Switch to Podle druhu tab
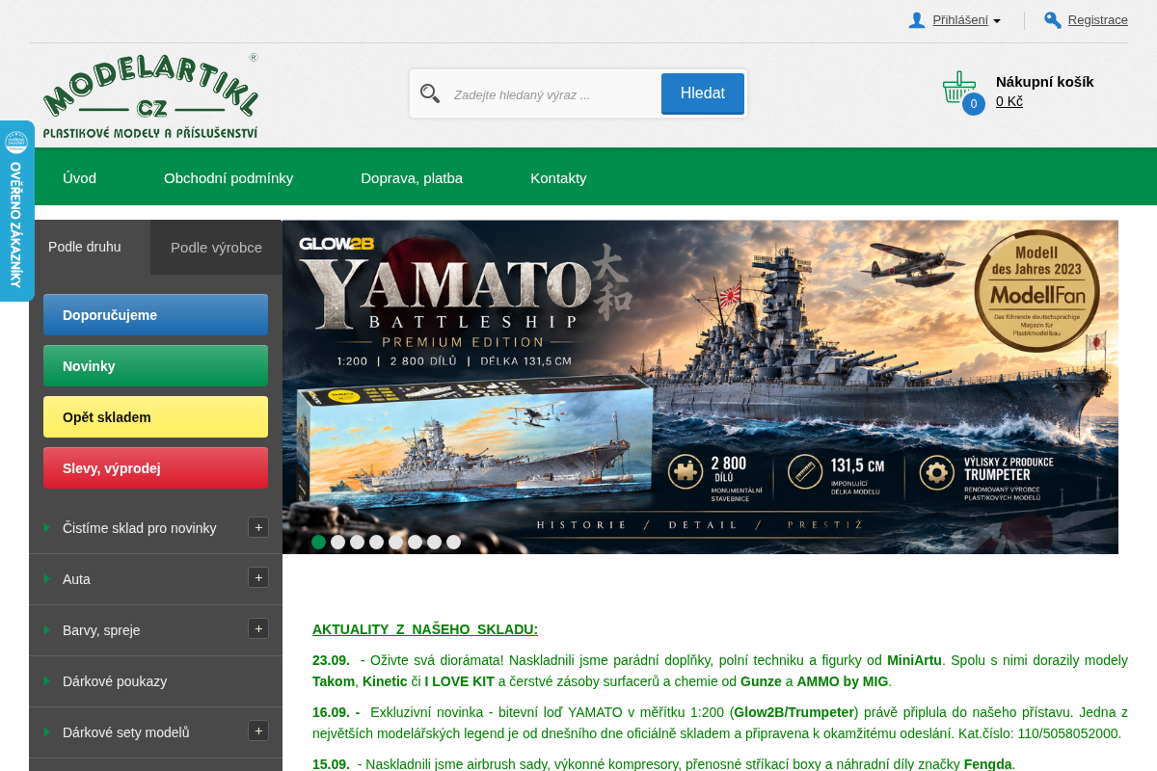The image size is (1157, 771). pos(90,247)
